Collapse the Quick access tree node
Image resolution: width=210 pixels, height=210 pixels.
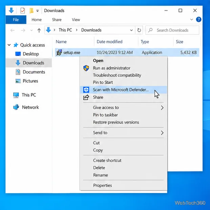(9, 45)
